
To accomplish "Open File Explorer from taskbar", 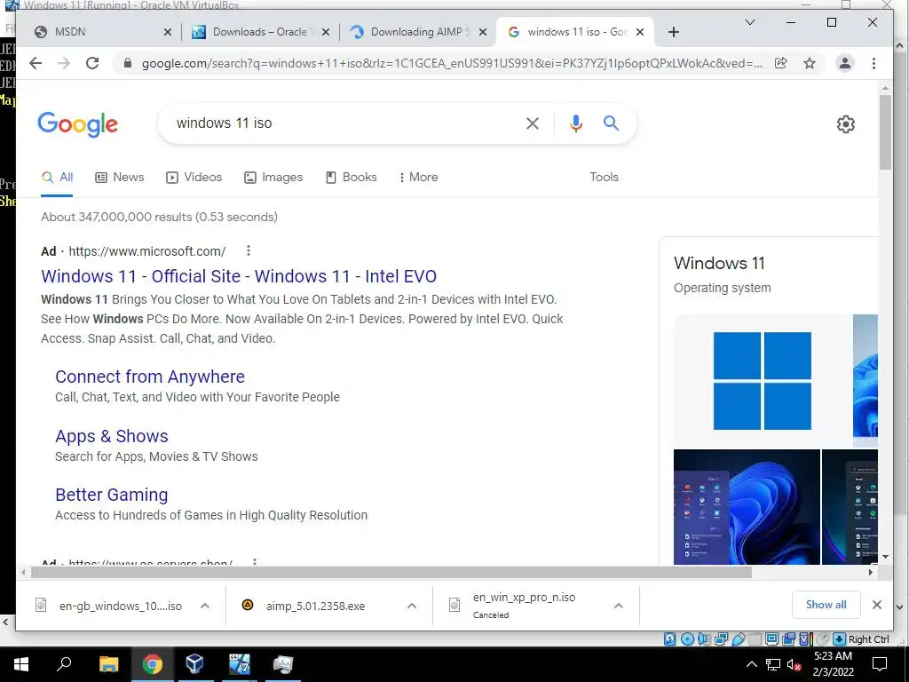I will (108, 664).
